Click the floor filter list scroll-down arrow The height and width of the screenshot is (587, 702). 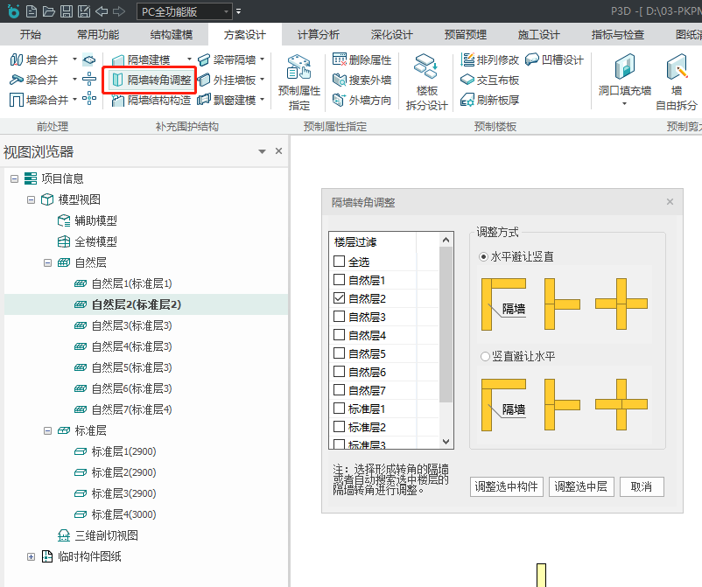point(446,443)
